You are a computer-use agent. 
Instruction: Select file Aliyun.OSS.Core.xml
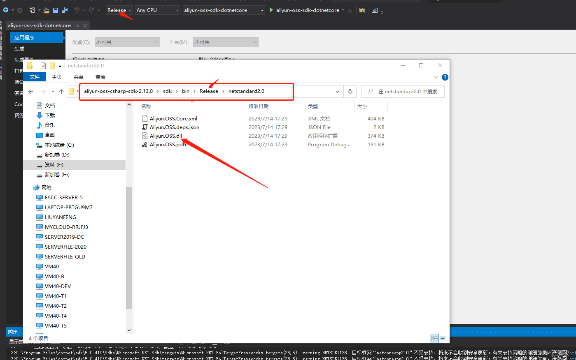coord(173,118)
